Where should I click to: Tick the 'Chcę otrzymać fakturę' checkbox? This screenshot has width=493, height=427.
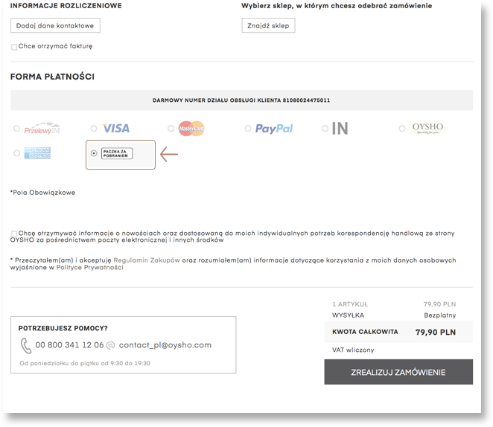(14, 47)
